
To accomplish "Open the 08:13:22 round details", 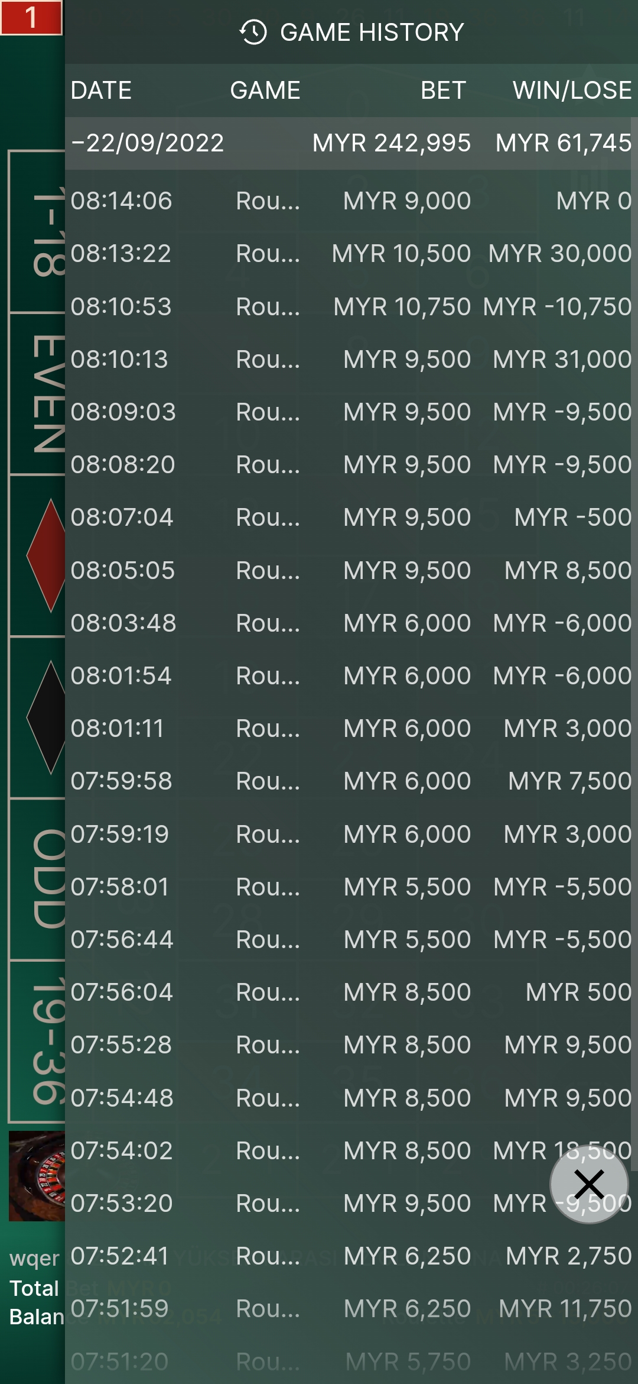I will [351, 254].
